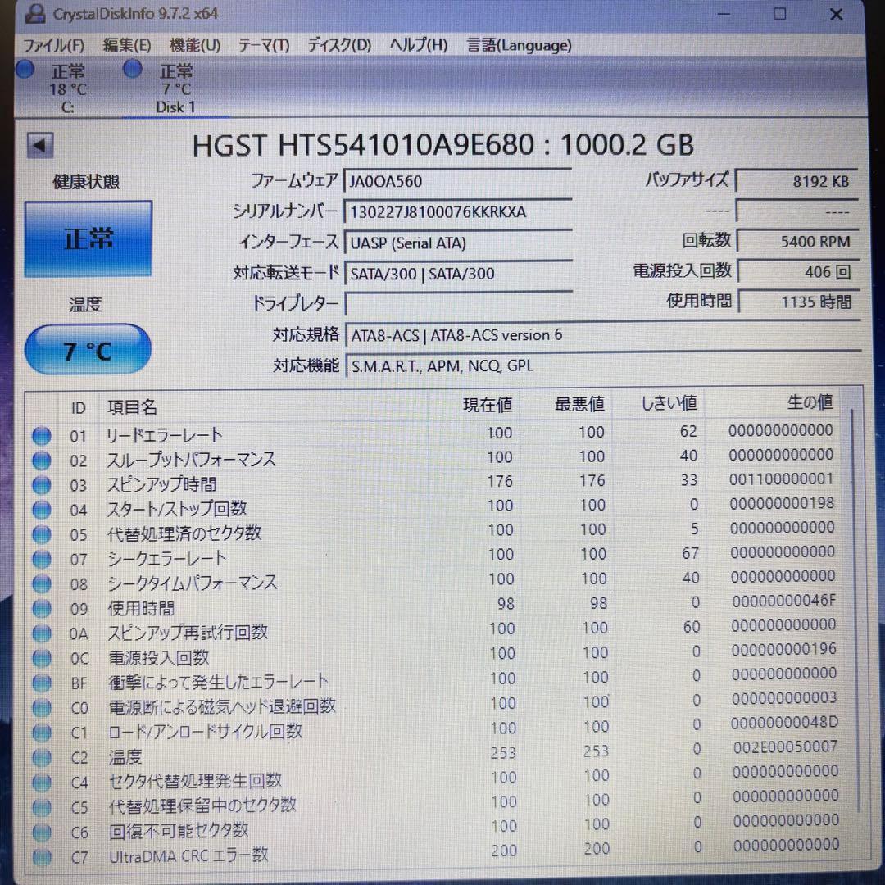Click the 7°C temperature button
The width and height of the screenshot is (885, 885).
87,349
